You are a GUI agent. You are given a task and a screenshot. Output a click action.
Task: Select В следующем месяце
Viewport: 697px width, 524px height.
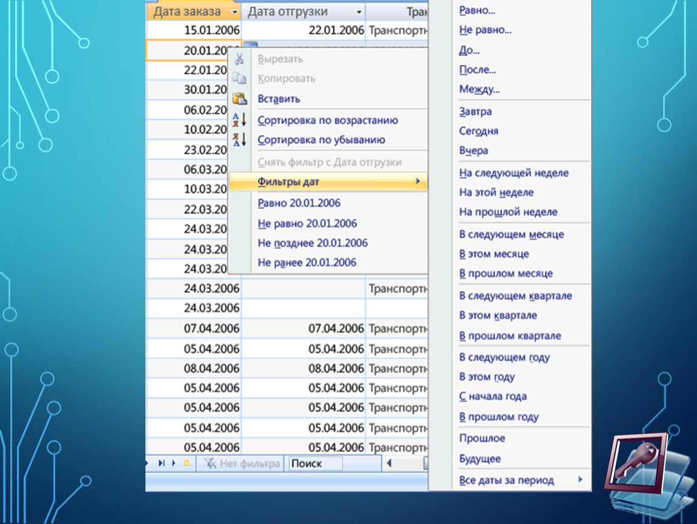tap(511, 234)
